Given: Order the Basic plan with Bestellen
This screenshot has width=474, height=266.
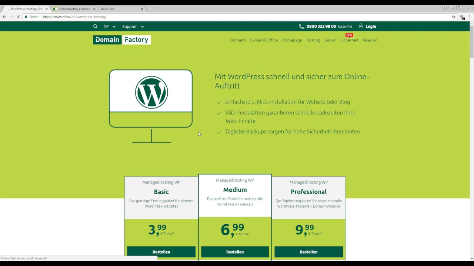Looking at the screenshot, I should point(161,252).
